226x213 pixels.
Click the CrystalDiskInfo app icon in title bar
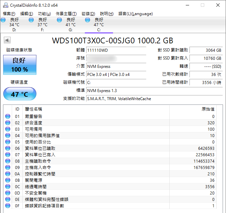(x=6, y=5)
